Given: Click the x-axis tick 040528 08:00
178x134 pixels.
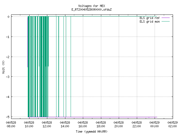Looking at the screenshot, I should (11, 125).
